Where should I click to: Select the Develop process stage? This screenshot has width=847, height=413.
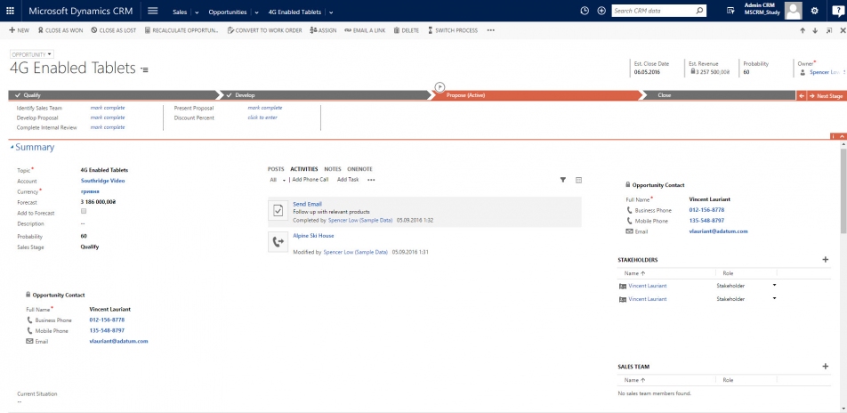(245, 94)
